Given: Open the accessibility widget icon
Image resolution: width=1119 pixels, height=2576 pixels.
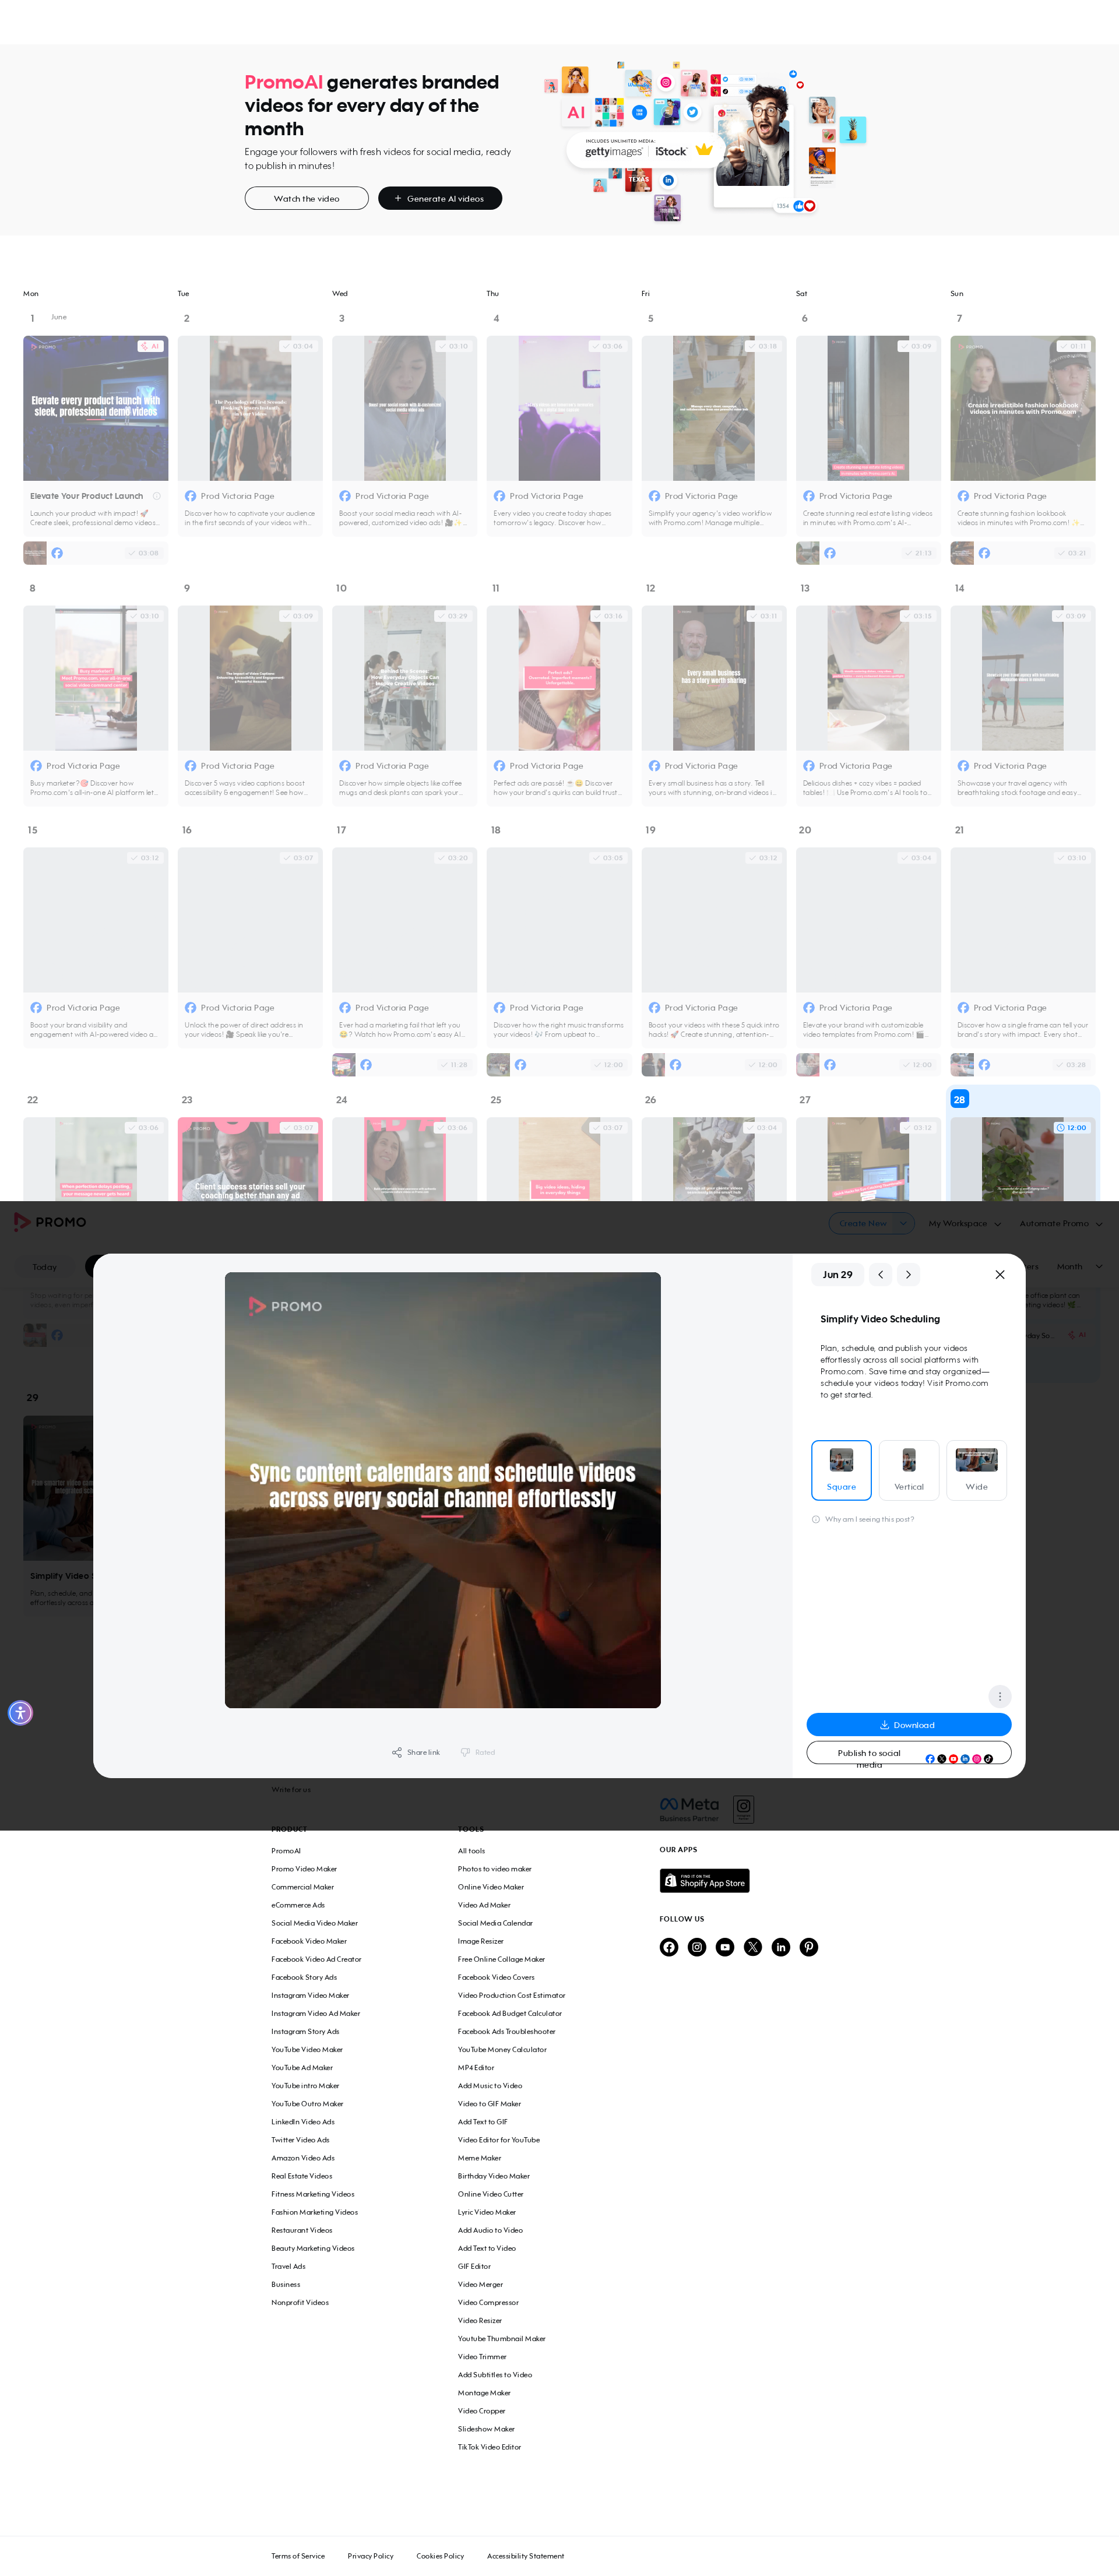Looking at the screenshot, I should coord(20,1713).
